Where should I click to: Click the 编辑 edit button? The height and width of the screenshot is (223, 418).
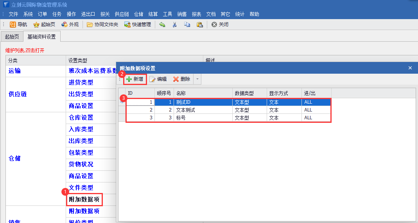click(x=158, y=79)
